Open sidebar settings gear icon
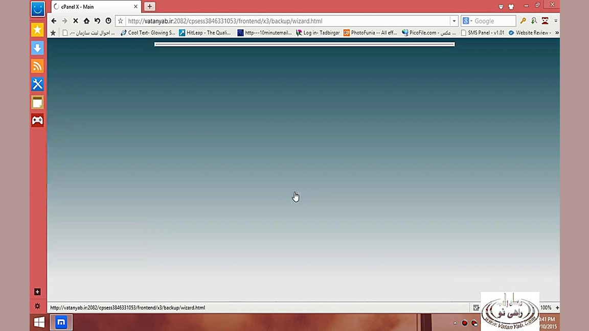Viewport: 589px width, 331px height. tap(37, 306)
